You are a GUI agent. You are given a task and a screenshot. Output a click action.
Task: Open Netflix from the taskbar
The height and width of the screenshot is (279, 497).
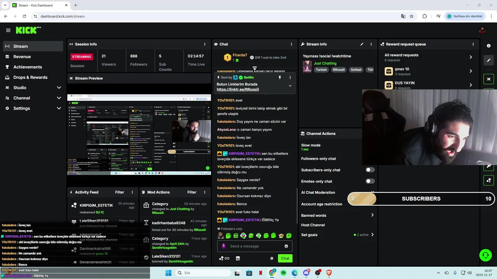point(261,273)
